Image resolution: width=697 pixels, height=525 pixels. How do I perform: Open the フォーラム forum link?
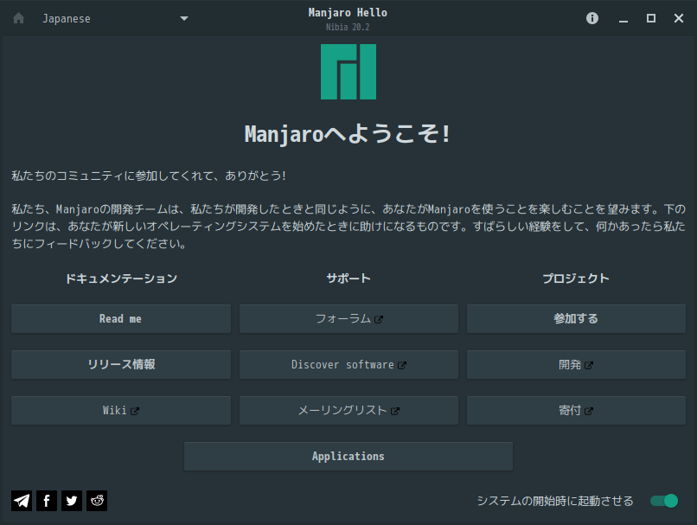coord(348,319)
